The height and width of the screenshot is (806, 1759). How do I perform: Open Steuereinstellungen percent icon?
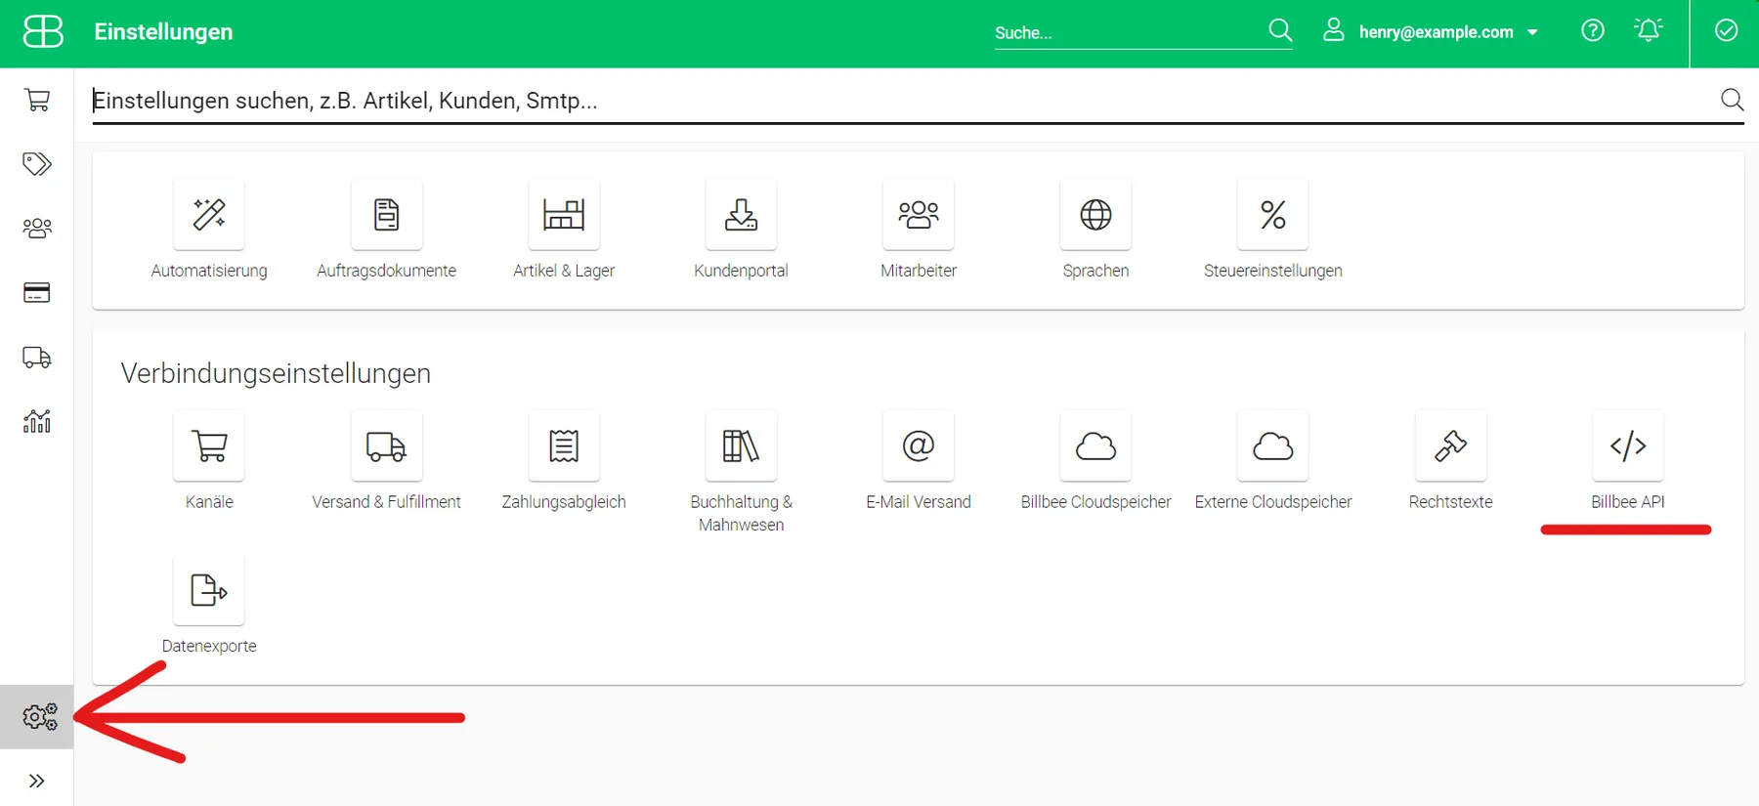(1272, 215)
